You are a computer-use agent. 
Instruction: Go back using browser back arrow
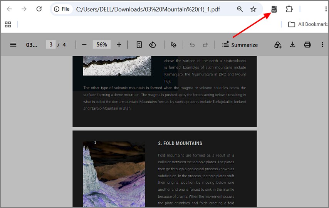coord(9,9)
